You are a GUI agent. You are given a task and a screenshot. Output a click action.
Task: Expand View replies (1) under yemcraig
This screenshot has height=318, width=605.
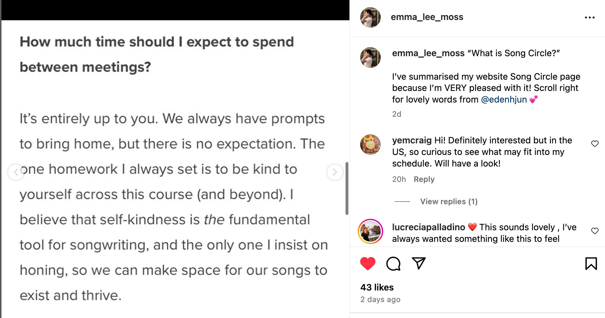pos(449,202)
